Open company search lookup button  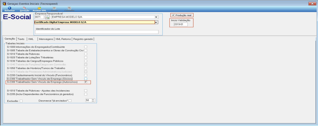[47, 17]
